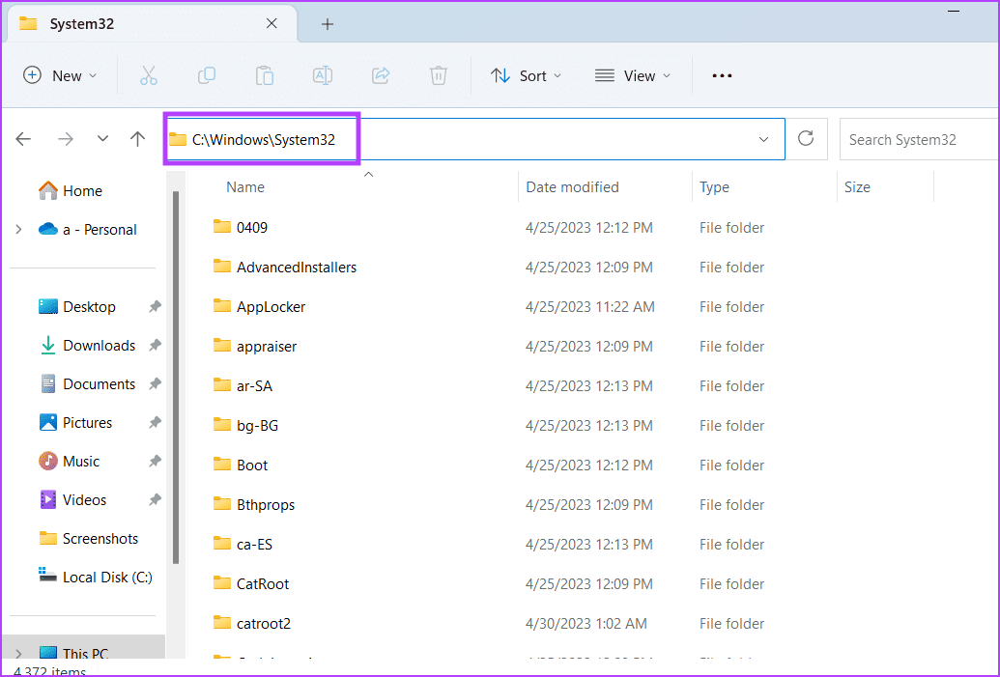
Task: Select a - Personal OneDrive entry
Action: 88,230
